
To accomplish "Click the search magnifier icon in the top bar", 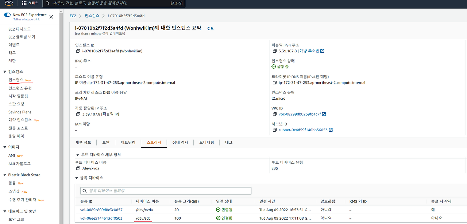I will tap(47, 3).
